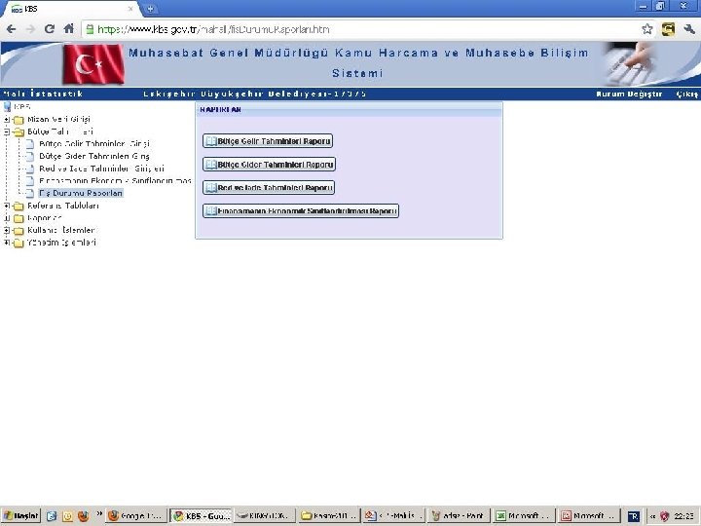This screenshot has height=526, width=701.
Task: Expand the Mizan Veri Girişi folder
Action: point(7,120)
